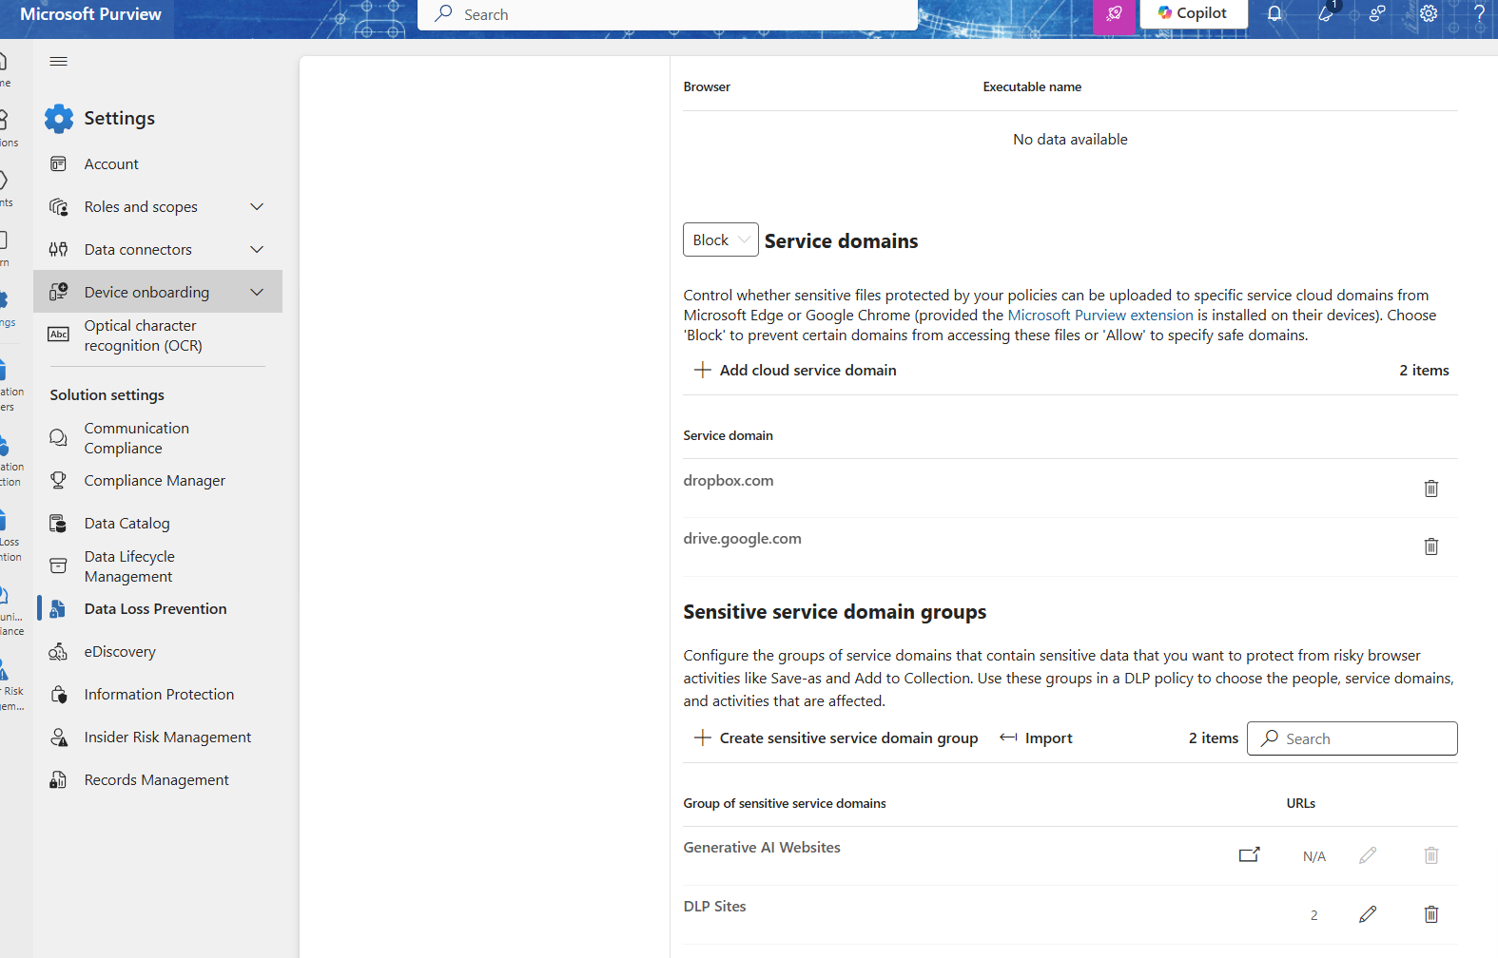Select DLP Sites group name
The image size is (1498, 958).
tap(714, 906)
